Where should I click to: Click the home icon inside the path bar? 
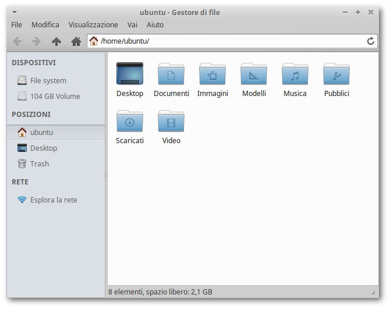94,41
